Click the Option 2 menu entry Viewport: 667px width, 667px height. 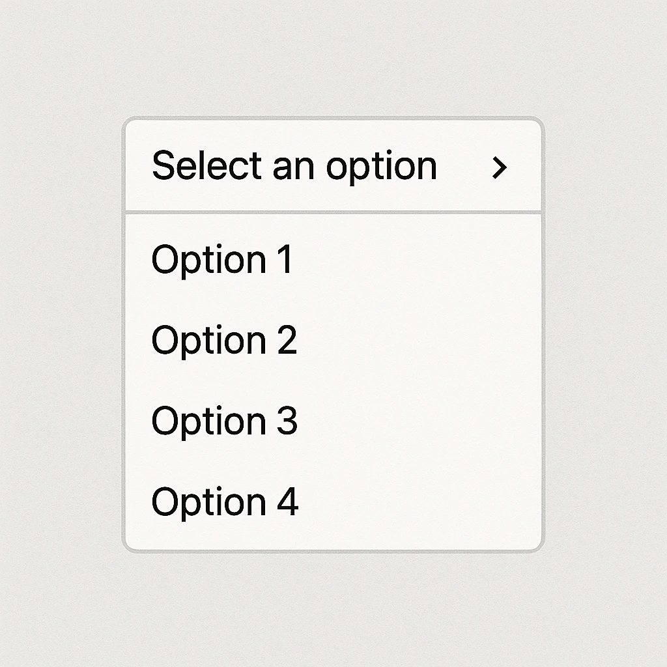pos(224,340)
